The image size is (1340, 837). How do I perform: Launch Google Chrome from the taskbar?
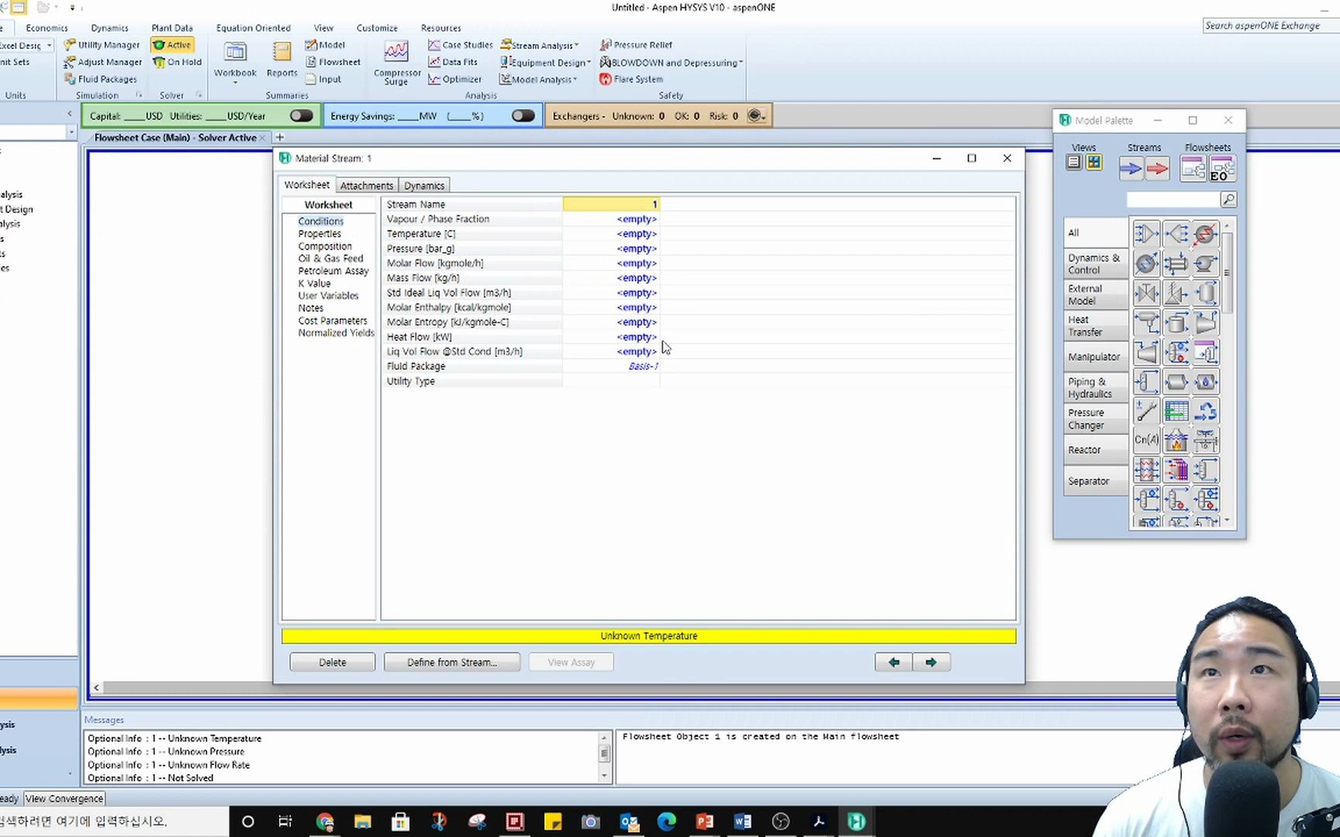(325, 821)
